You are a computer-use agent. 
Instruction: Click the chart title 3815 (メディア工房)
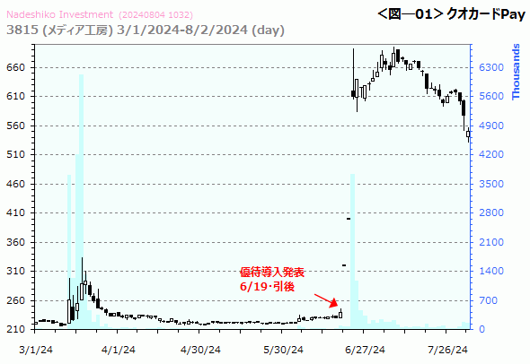coord(59,30)
